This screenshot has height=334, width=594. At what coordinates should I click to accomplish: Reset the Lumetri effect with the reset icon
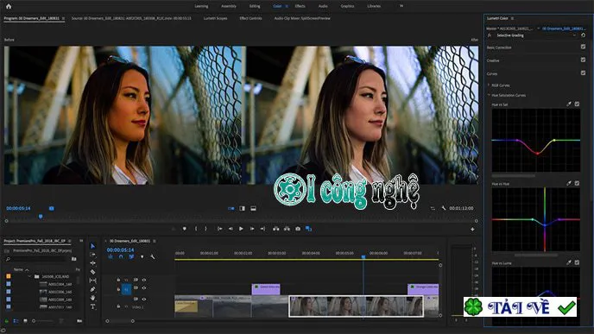pyautogui.click(x=584, y=35)
